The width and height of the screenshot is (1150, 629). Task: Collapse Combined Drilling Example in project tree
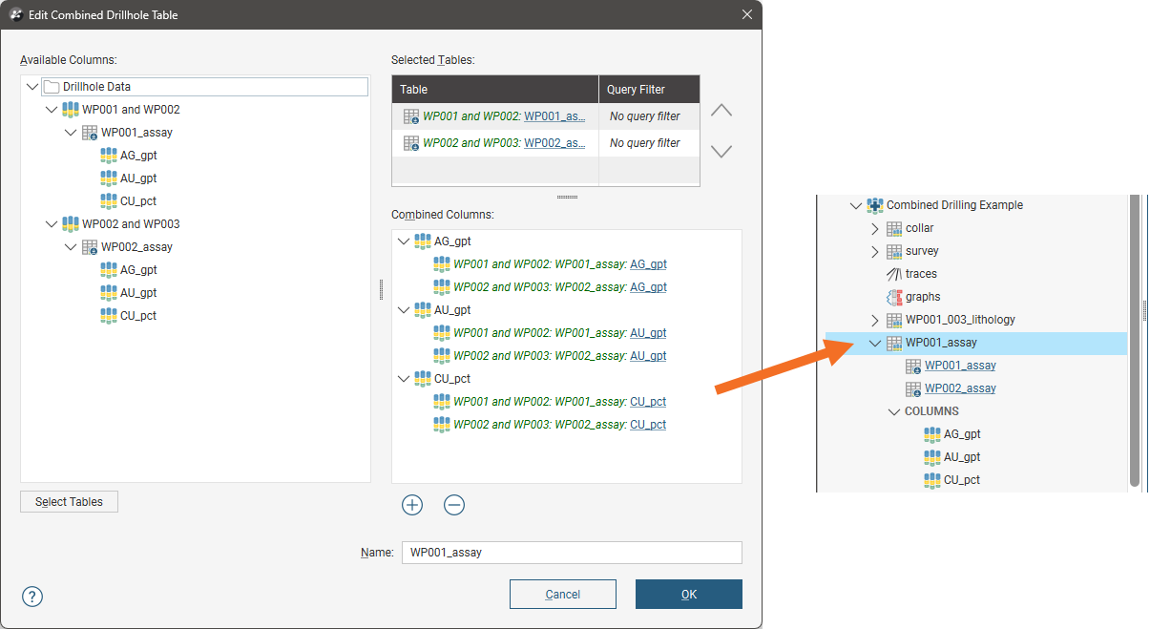click(x=856, y=205)
